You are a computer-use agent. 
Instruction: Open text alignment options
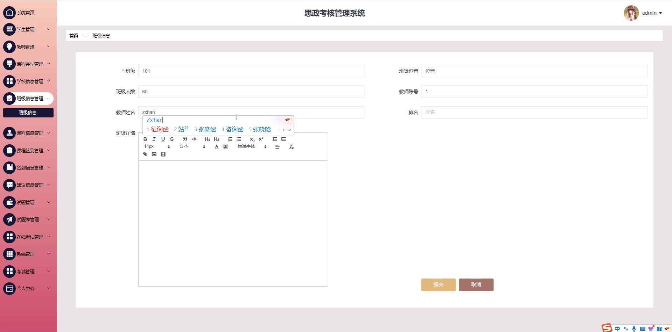pos(278,147)
